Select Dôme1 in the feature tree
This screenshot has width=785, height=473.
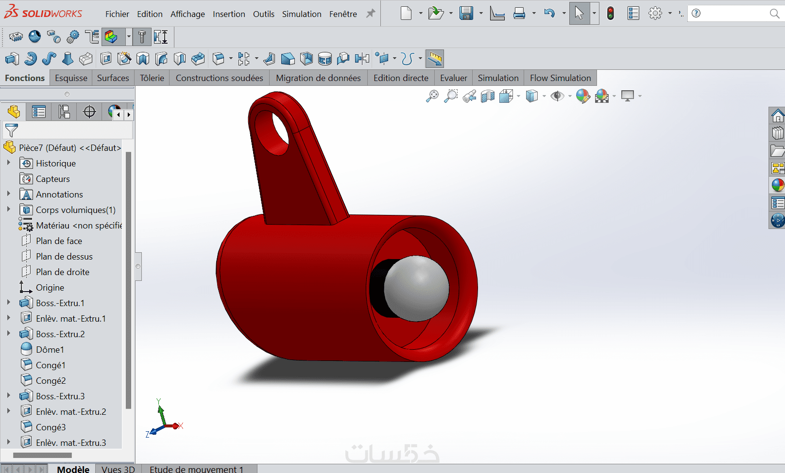click(x=50, y=350)
